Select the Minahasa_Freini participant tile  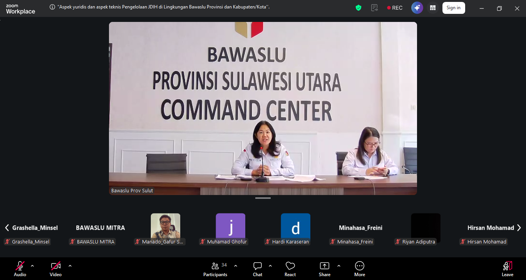point(361,228)
